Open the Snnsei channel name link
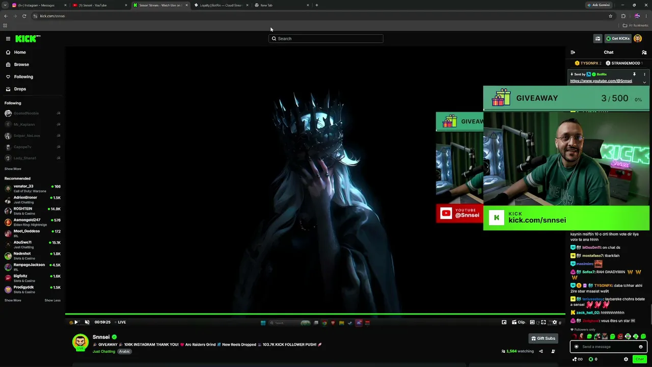This screenshot has width=652, height=367. 101,337
